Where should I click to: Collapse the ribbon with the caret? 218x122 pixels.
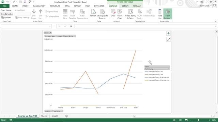click(216, 21)
